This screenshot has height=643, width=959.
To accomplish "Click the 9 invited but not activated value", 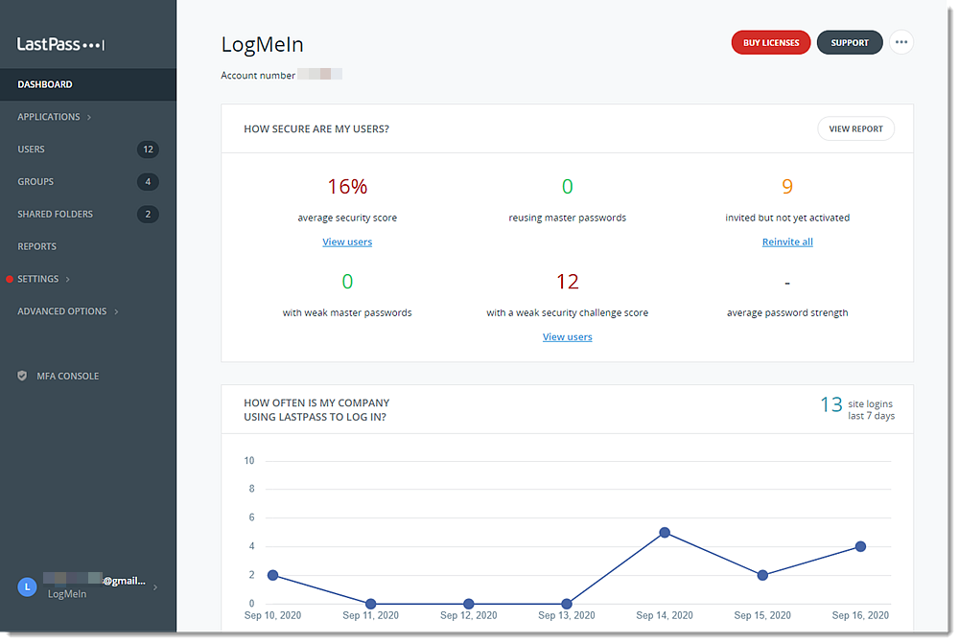I will point(787,187).
